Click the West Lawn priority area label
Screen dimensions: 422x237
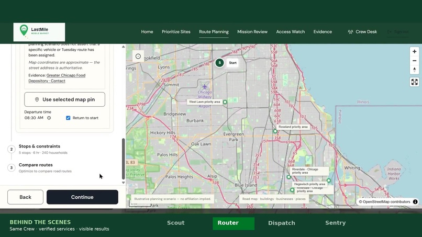click(205, 102)
